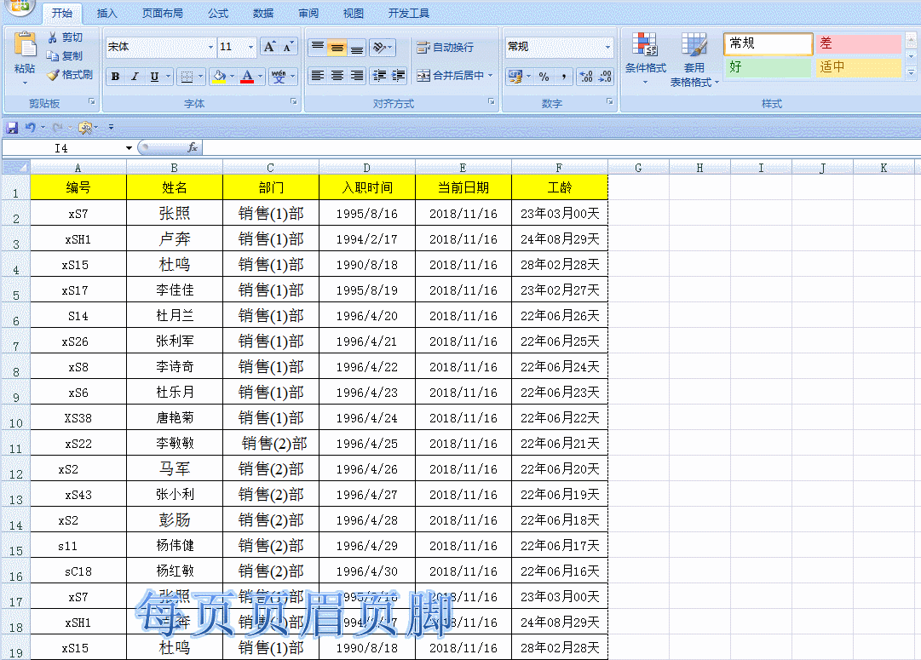Decrease indent icon
This screenshot has height=660, width=921.
pos(379,76)
